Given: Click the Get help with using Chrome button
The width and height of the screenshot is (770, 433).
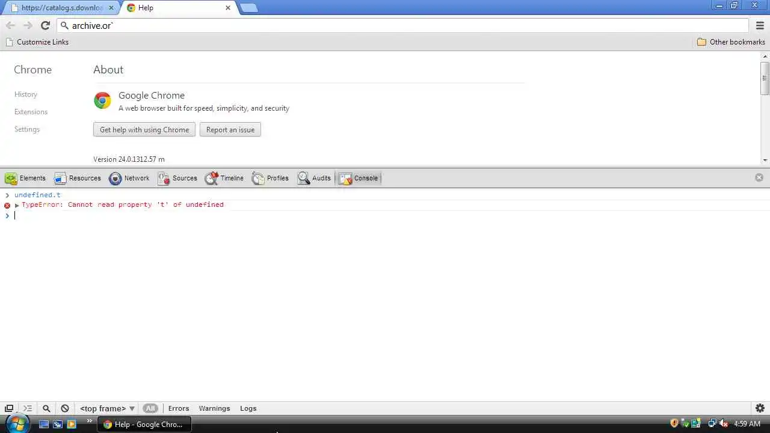Looking at the screenshot, I should [144, 130].
